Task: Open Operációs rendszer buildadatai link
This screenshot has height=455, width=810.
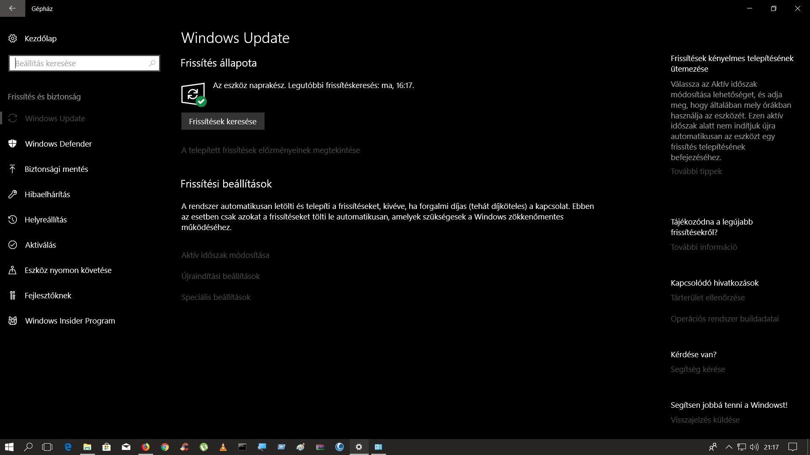Action: click(725, 318)
